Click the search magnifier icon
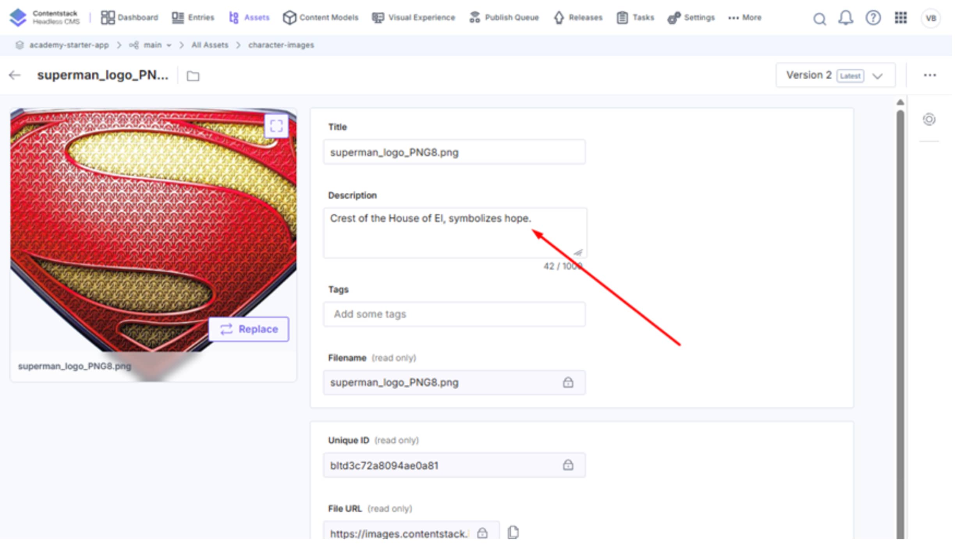 [x=820, y=18]
